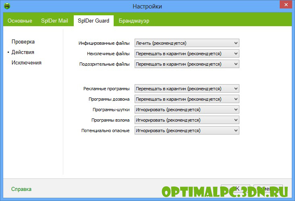
Task: Click the Настройки window title
Action: (147, 6)
